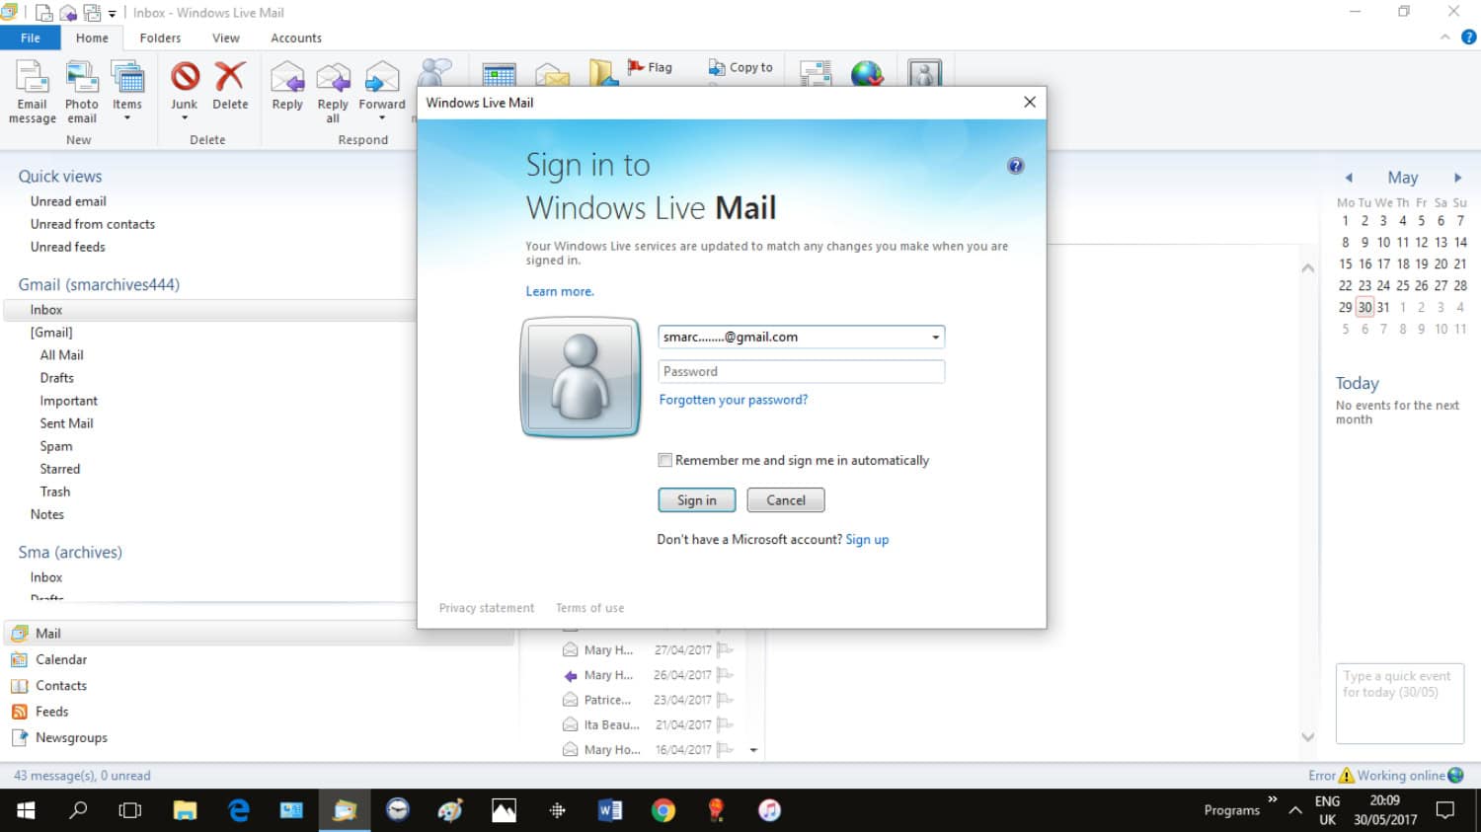Open Contacts from the bottom shortcuts
Screen dimensions: 1481x832
[x=61, y=686]
